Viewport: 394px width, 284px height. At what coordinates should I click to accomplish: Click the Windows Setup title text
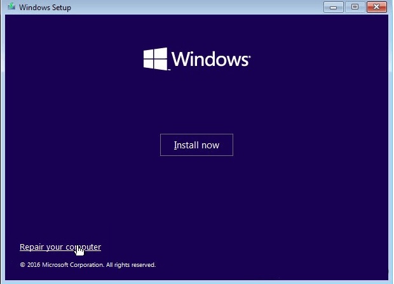coord(45,8)
